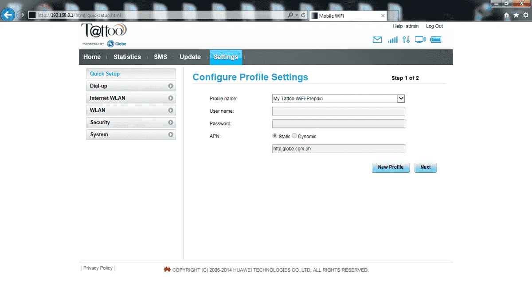The width and height of the screenshot is (532, 285).
Task: Click the browser forward arrow
Action: (21, 15)
